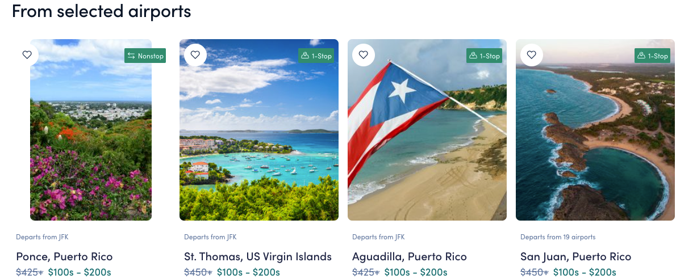
Task: Click the 1-Stop badge on San Juan photo
Action: pos(653,56)
